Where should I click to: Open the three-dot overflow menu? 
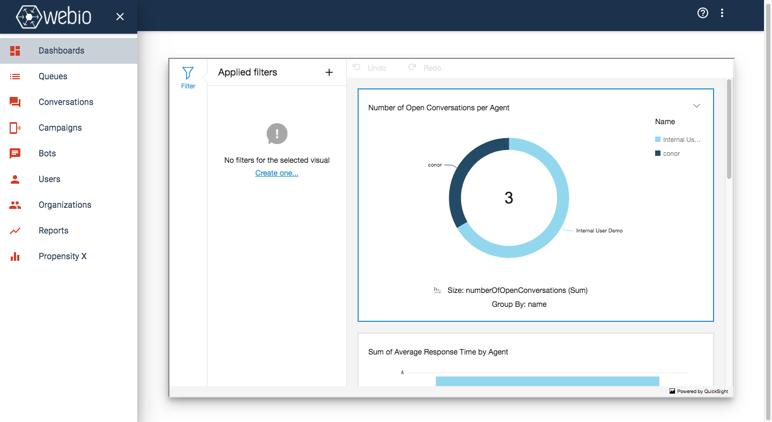[722, 13]
